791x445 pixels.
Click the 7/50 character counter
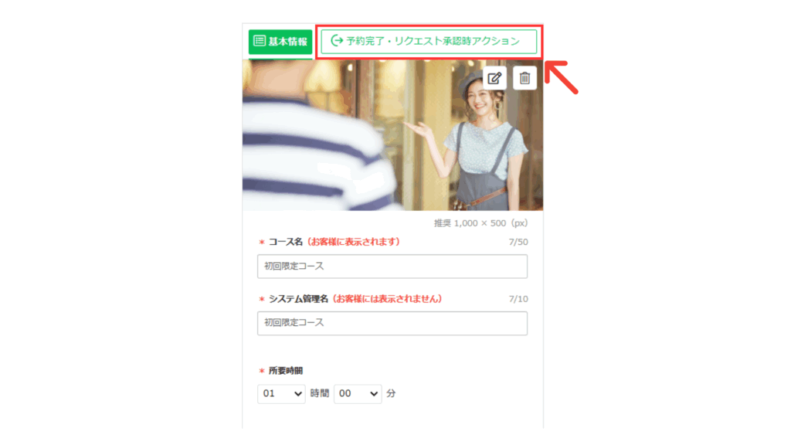518,243
